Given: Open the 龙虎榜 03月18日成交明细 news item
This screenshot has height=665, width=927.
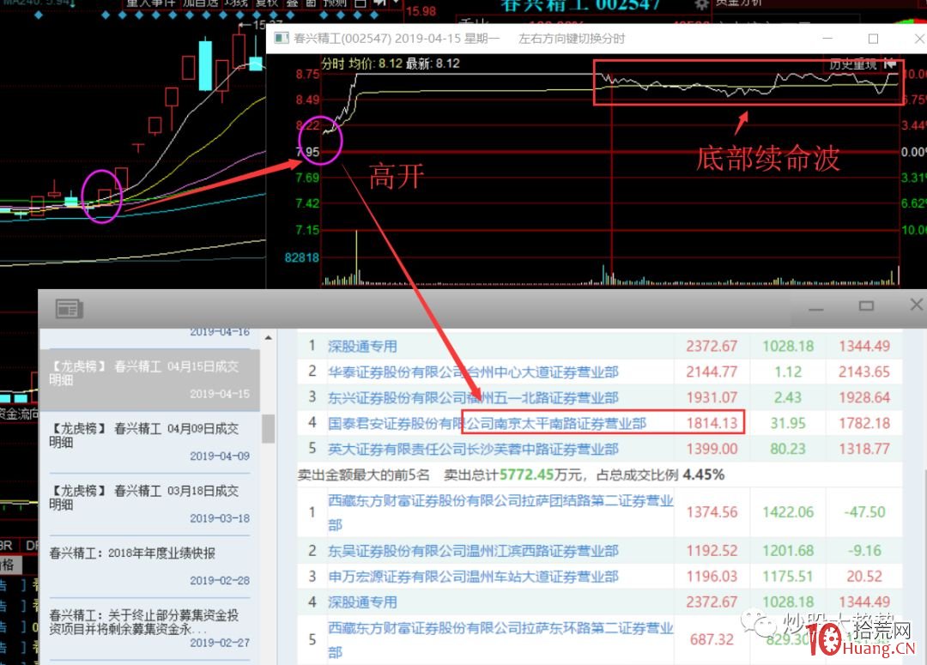Looking at the screenshot, I should click(149, 505).
